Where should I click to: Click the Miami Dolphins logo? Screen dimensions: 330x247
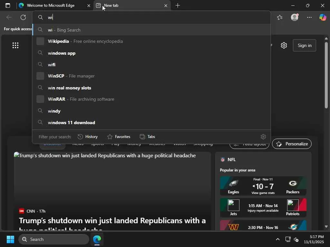point(293,227)
